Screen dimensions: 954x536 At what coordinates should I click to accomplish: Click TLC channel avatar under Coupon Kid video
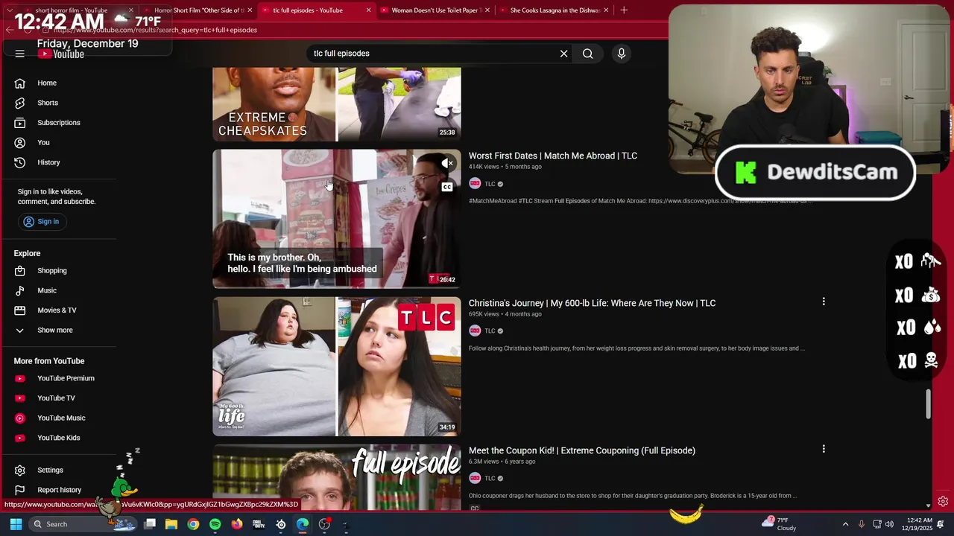click(x=475, y=478)
